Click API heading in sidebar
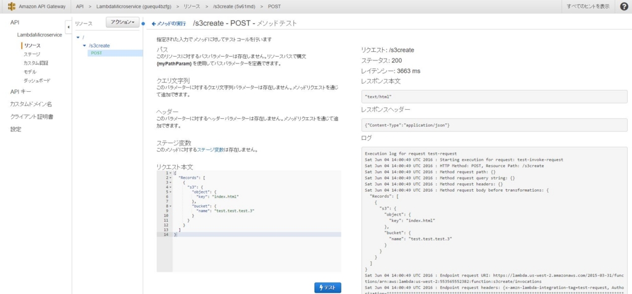Viewport: 632px width, 294px height. (15, 23)
